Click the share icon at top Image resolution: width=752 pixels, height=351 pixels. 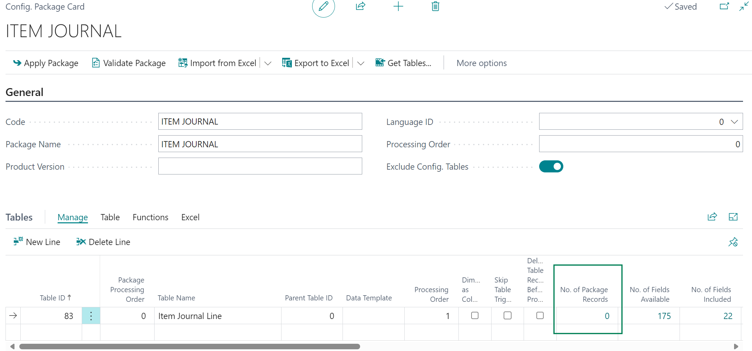[x=360, y=6]
